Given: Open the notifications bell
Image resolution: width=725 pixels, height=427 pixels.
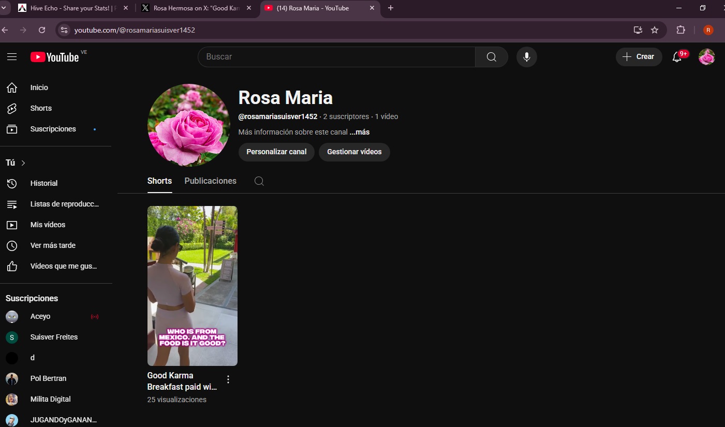Looking at the screenshot, I should coord(677,57).
